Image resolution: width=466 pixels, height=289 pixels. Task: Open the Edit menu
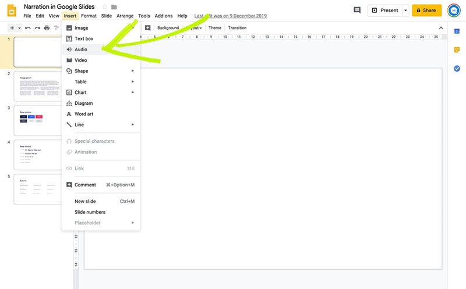tap(40, 16)
